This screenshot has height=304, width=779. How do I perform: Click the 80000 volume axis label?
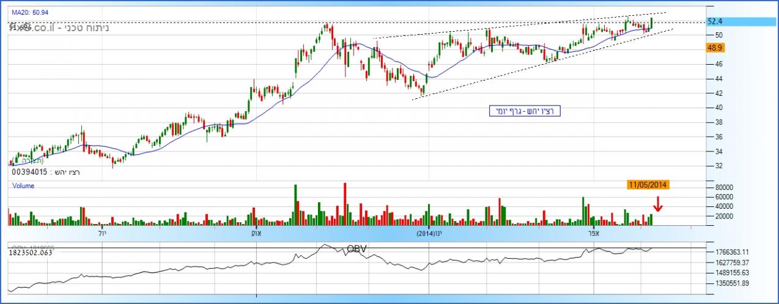coord(719,187)
